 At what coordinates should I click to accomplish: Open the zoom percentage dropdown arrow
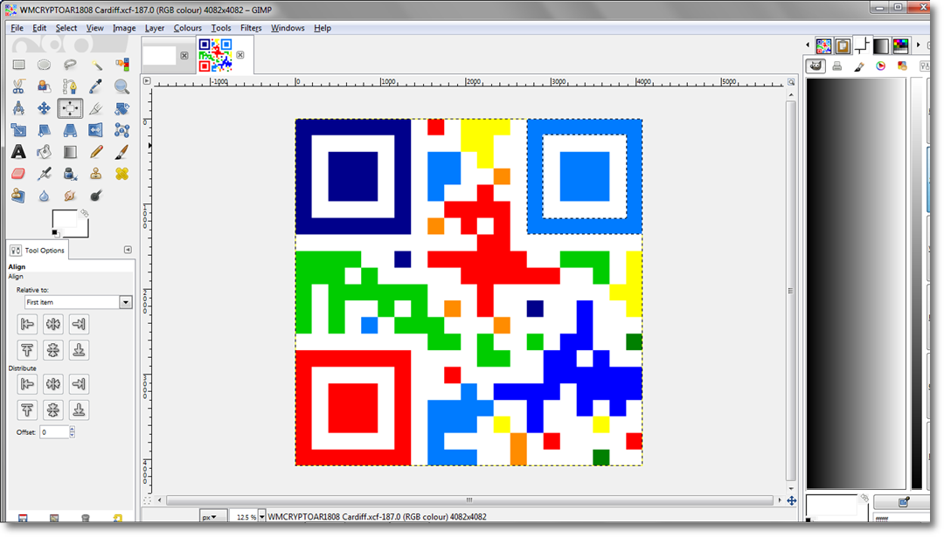pos(262,517)
